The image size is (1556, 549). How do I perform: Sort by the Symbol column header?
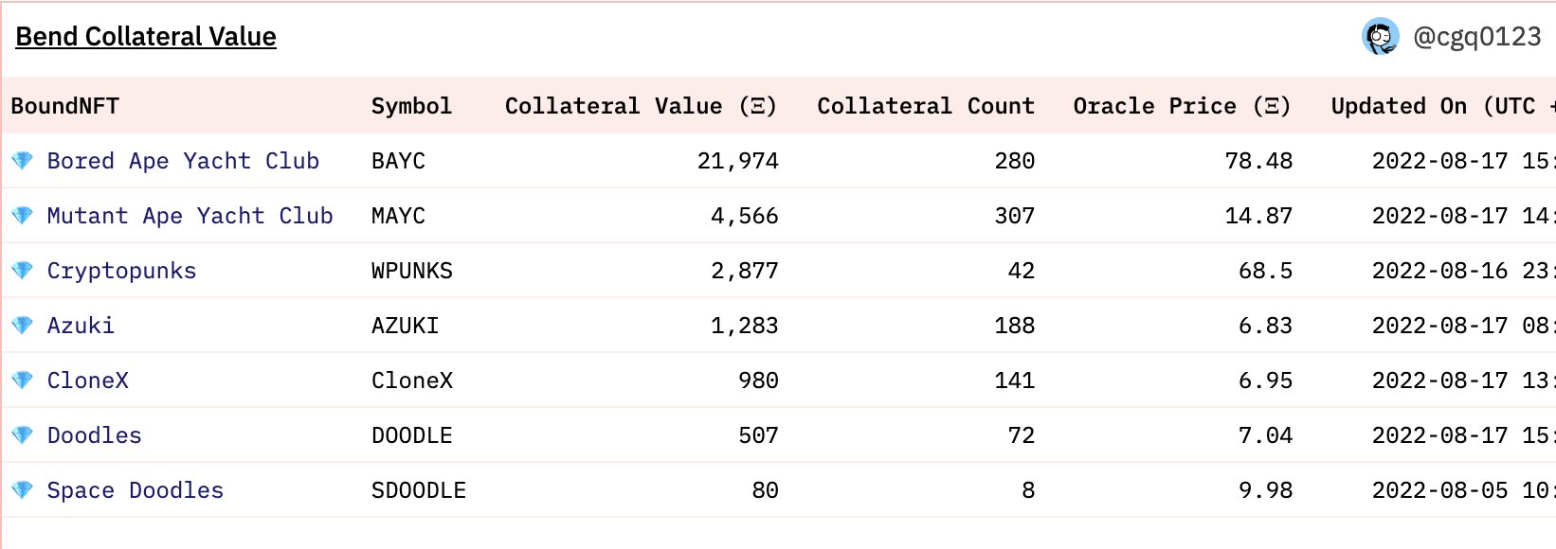click(x=411, y=106)
